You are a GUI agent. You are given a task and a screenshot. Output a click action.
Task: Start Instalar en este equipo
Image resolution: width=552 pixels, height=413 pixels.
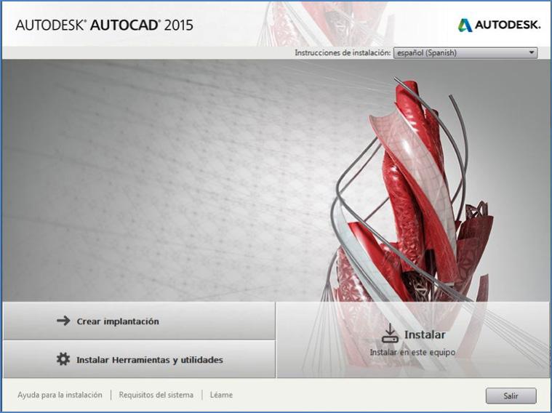[413, 340]
